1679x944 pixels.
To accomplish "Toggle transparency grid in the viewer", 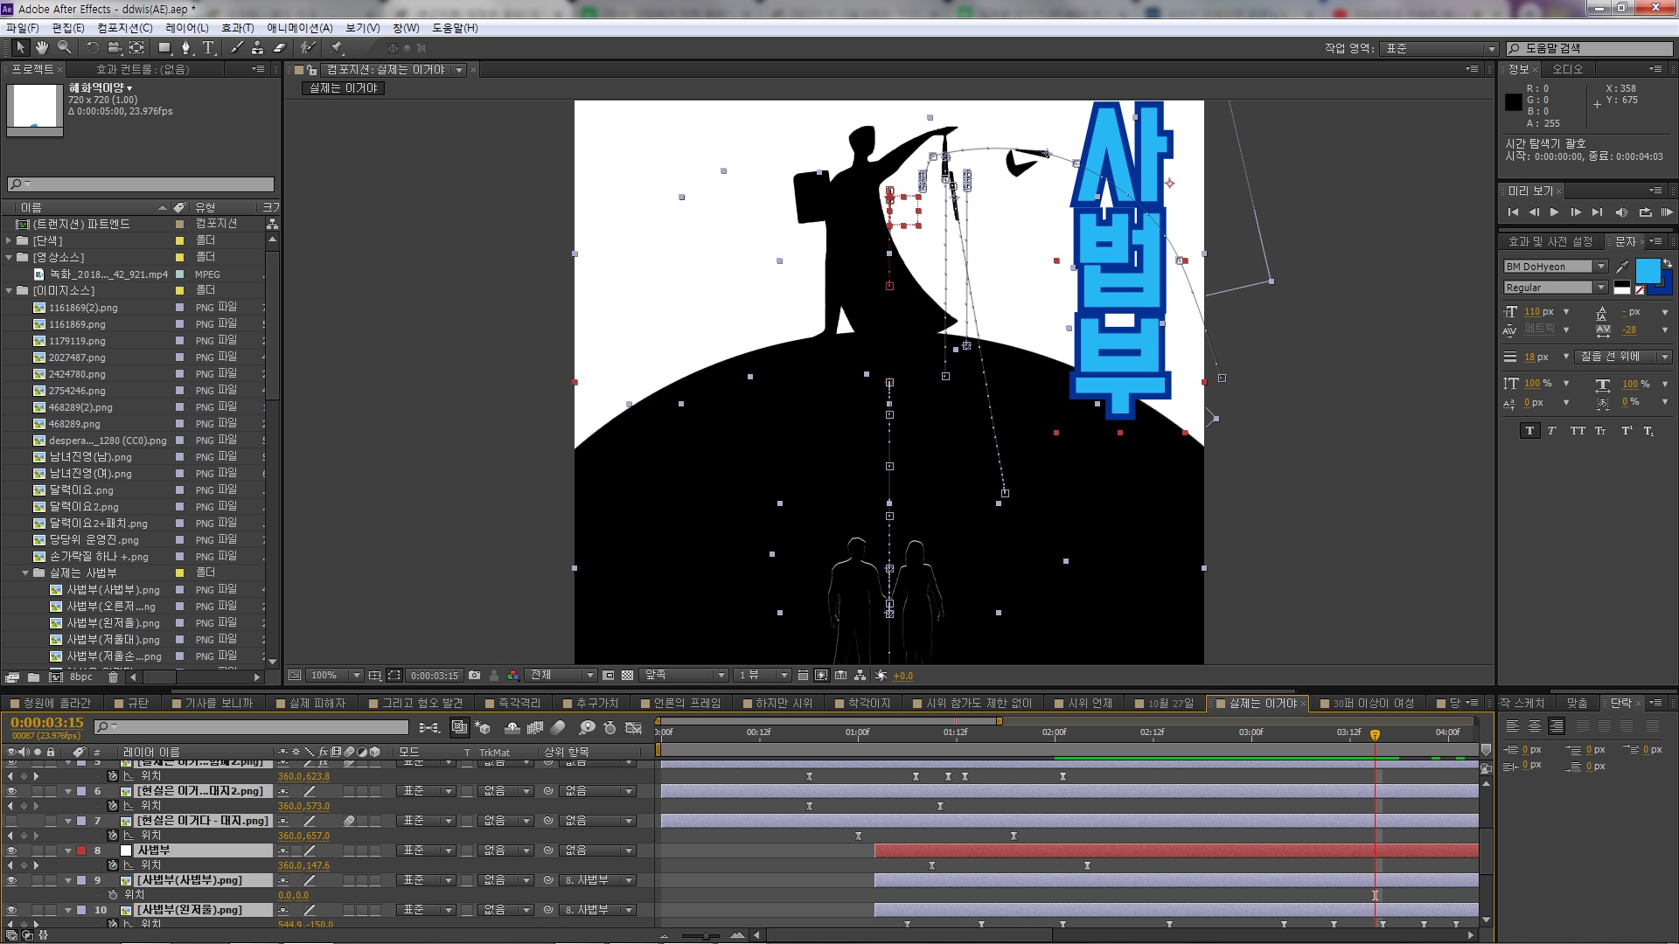I will tap(627, 676).
